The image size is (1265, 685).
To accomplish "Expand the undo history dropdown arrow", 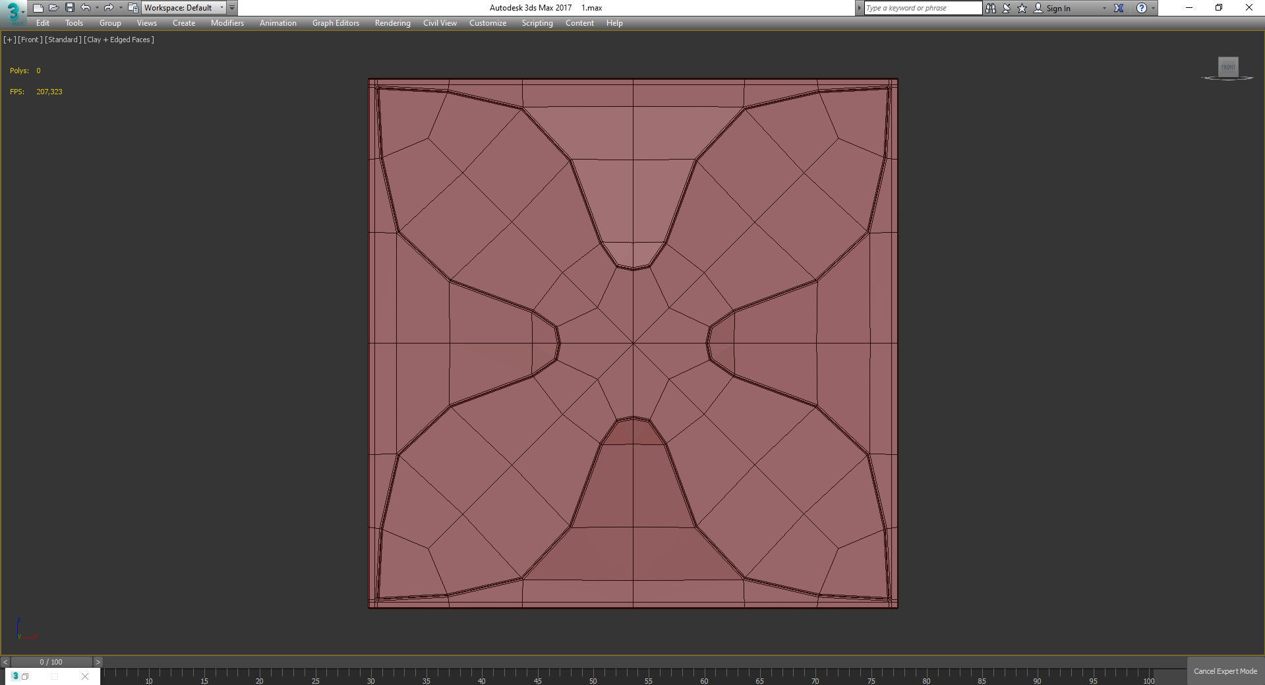I will [97, 8].
